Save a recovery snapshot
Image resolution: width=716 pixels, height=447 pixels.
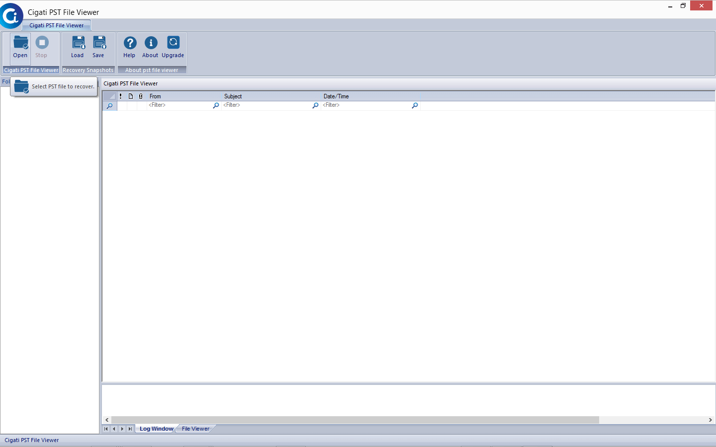coord(98,48)
